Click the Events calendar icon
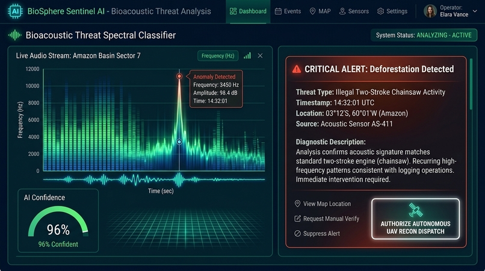Screen dimensions: 485x271 click(278, 11)
